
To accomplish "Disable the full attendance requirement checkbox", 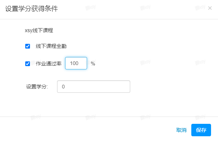I will [27, 46].
